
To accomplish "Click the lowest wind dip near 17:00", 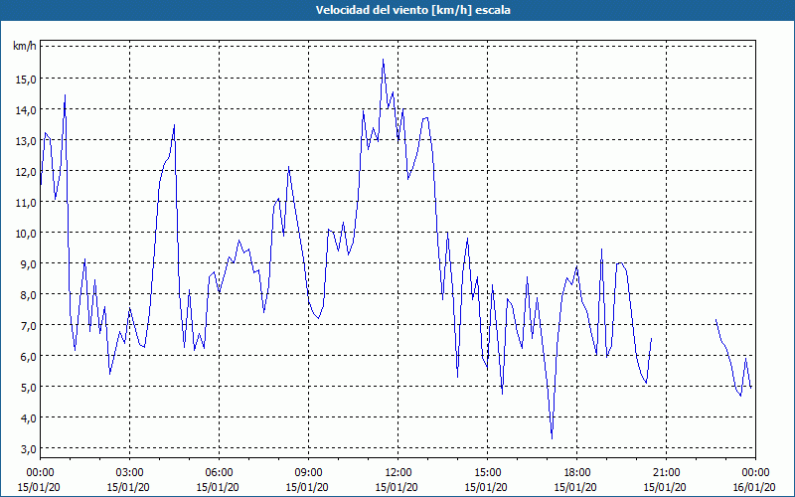I will [552, 438].
